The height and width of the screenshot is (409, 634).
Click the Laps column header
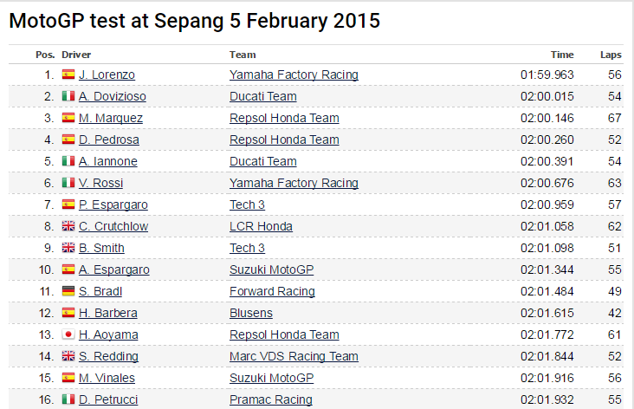click(x=611, y=55)
